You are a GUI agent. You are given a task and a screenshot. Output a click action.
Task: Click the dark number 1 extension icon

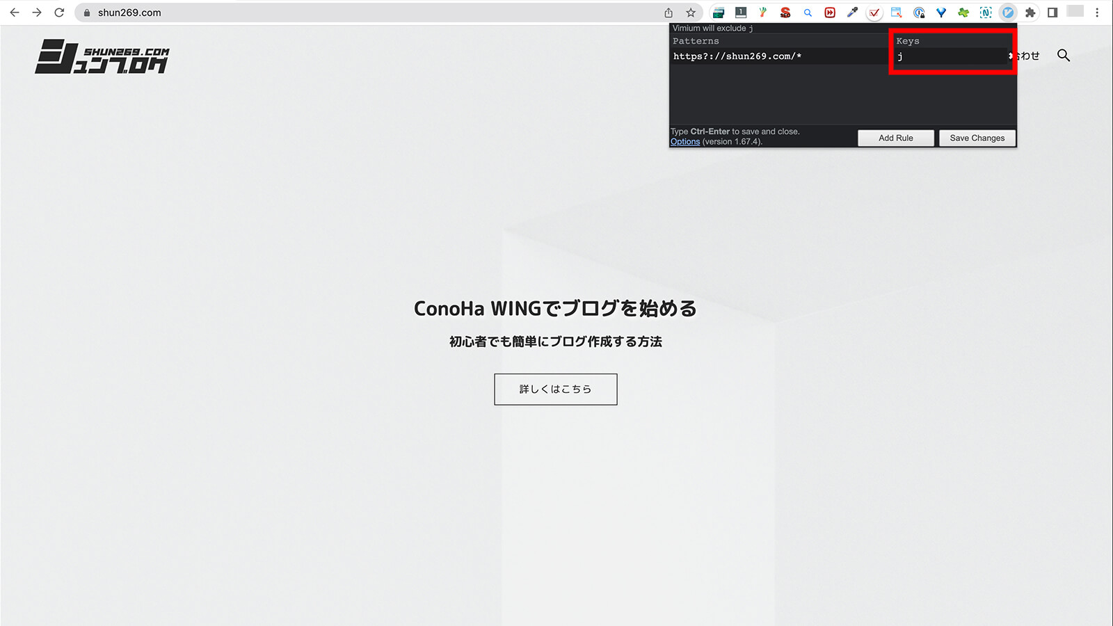coord(741,13)
